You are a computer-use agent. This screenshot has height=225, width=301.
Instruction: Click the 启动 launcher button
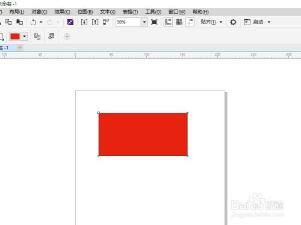257,22
